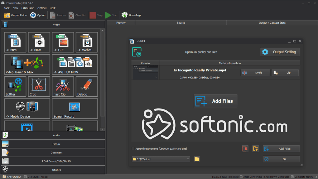
Task: Open the -> Mobile Device tile
Action: point(27,109)
